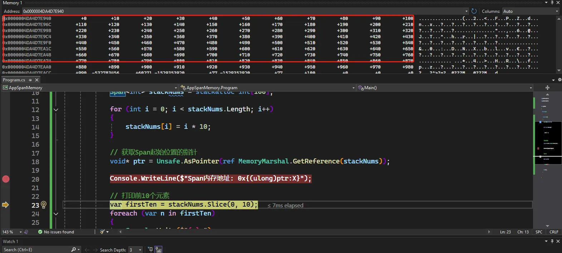Screen dimensions: 562x253
Task: Open the 143 % zoom dropdown
Action: pyautogui.click(x=12, y=232)
